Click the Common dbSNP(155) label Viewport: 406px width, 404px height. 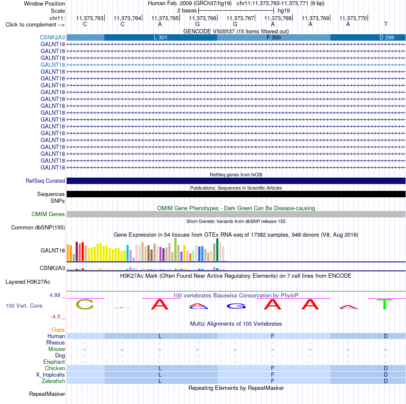38,227
